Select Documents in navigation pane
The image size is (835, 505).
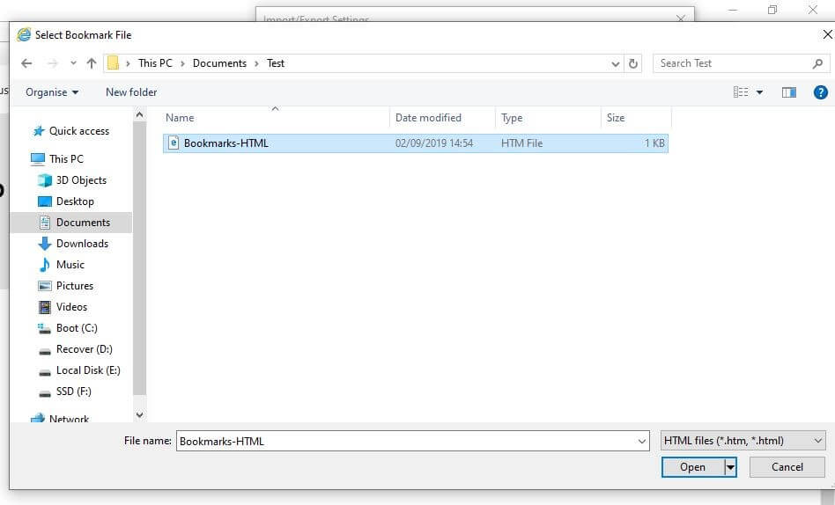83,223
